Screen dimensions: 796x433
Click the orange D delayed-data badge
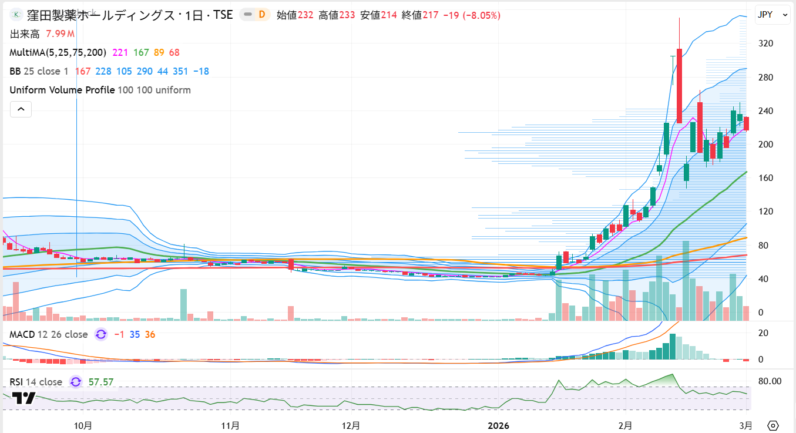(x=261, y=15)
